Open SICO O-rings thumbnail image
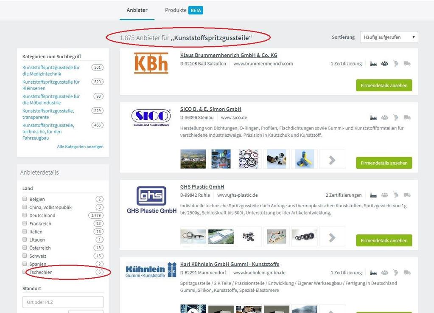The height and width of the screenshot is (313, 434). (249, 159)
